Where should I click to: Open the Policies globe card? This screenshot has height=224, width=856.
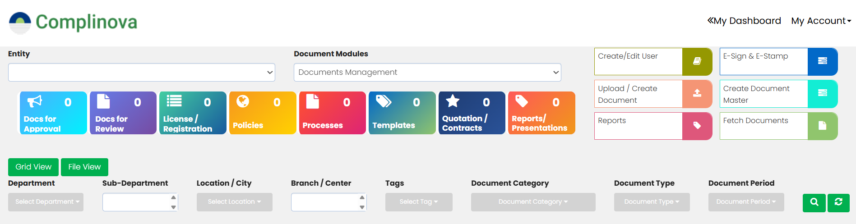click(x=263, y=113)
